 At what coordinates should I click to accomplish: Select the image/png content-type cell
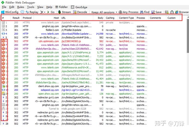124,75
